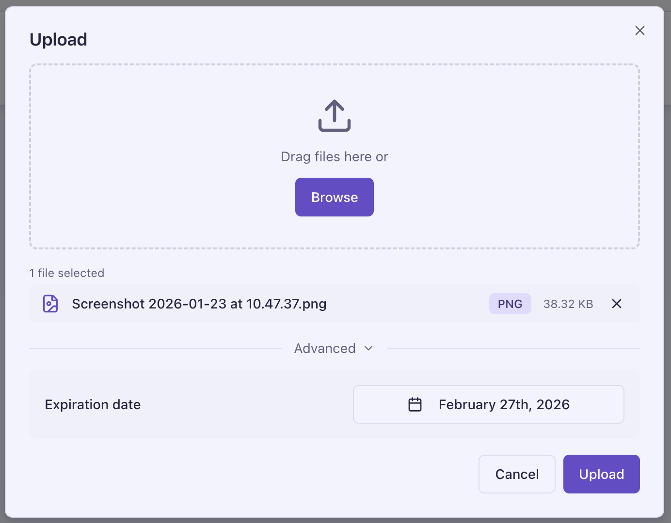Screen dimensions: 671x523
Task: Remove the selected screenshot file
Action: coord(616,304)
